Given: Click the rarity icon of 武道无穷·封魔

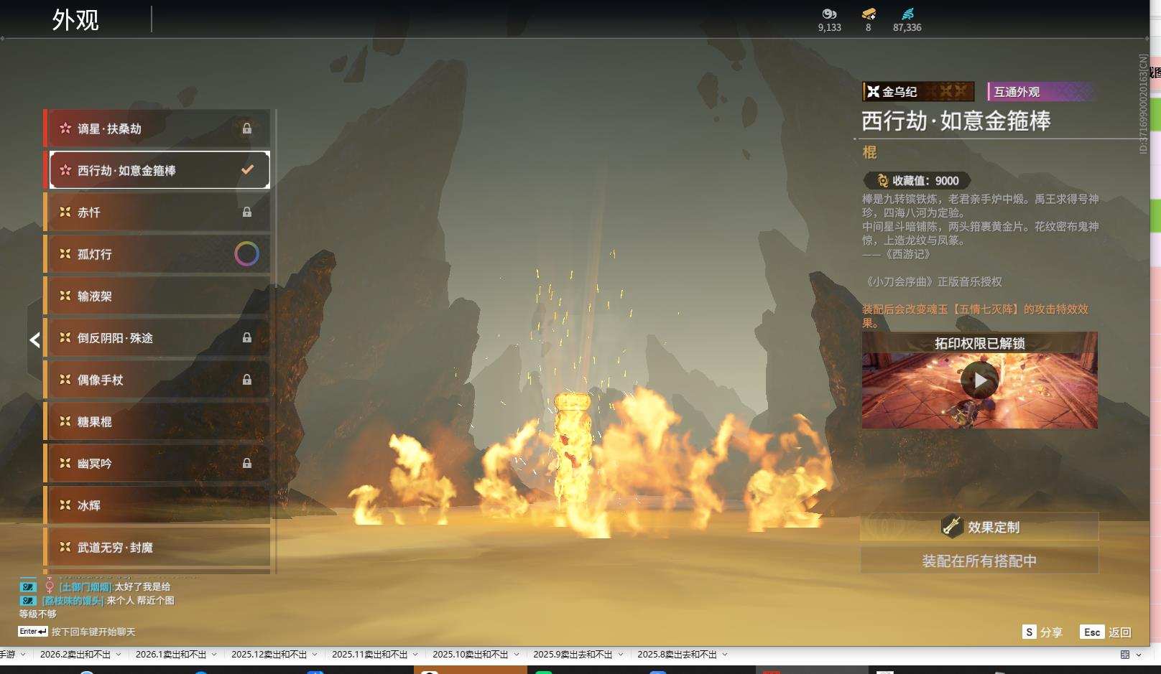Looking at the screenshot, I should click(x=65, y=547).
